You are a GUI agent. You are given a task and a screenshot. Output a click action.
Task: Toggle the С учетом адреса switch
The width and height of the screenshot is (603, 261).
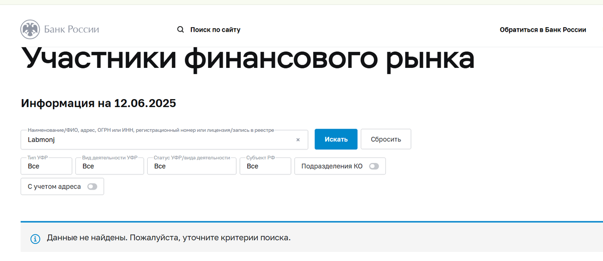point(92,187)
